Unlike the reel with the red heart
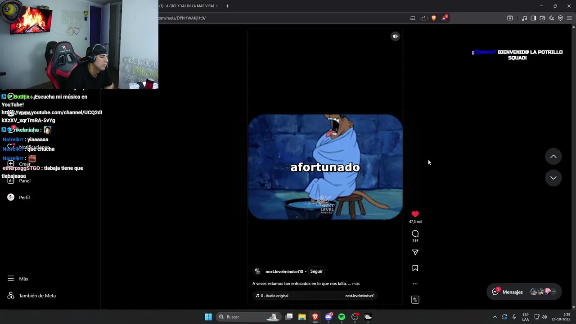This screenshot has height=324, width=576. pos(415,214)
